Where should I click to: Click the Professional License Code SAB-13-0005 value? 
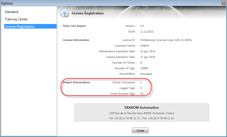(x=166, y=40)
